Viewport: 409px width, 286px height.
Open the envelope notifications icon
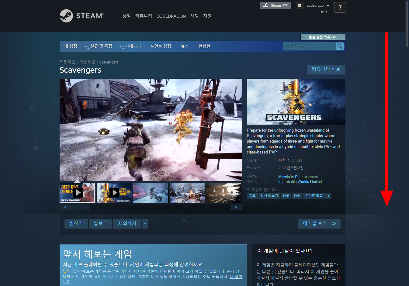tap(300, 5)
